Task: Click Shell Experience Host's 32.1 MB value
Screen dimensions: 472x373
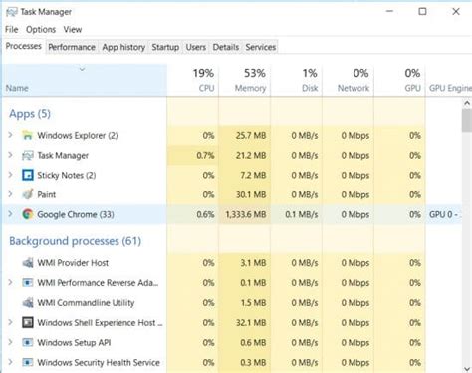Action: [x=251, y=323]
